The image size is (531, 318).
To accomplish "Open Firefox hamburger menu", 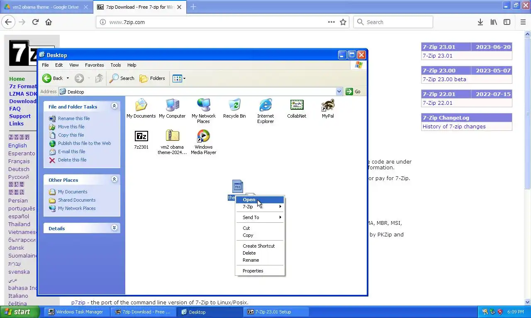I will (x=523, y=22).
